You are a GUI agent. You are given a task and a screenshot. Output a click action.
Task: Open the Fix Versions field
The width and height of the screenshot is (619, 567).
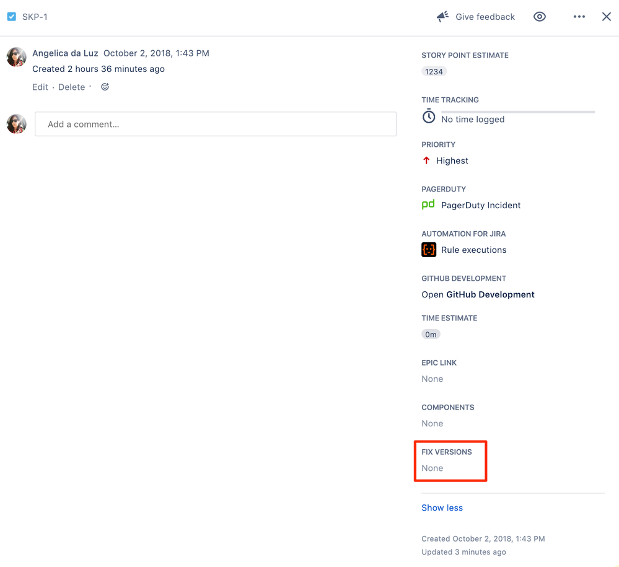(x=432, y=468)
